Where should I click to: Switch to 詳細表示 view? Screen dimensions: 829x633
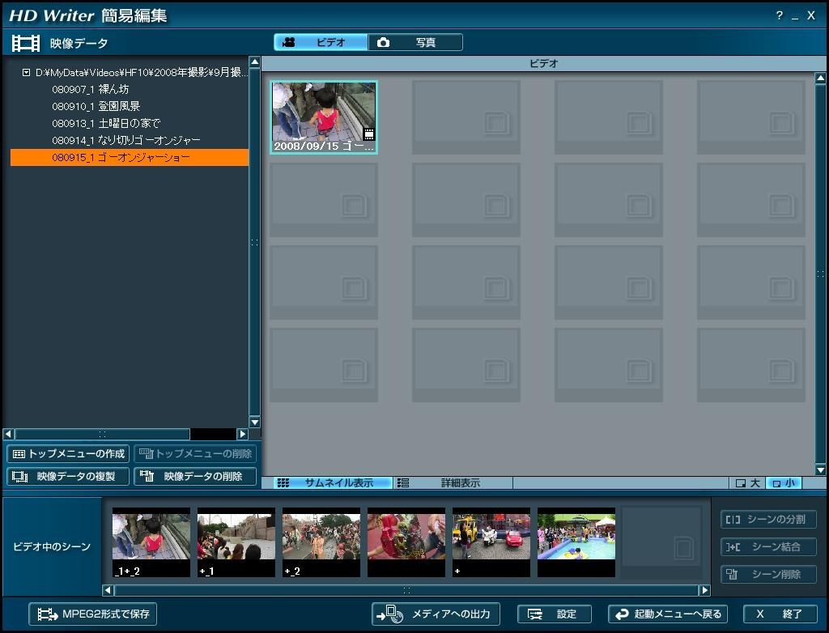coord(453,482)
